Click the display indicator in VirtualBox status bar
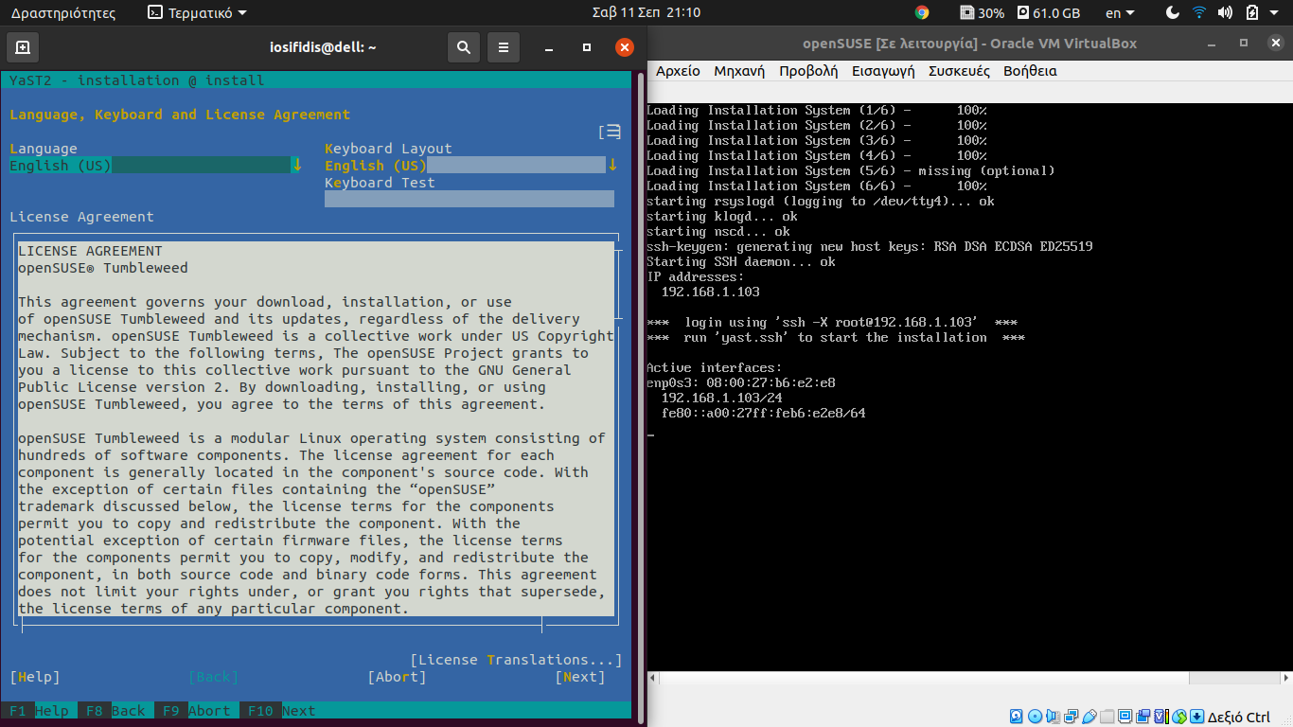Image resolution: width=1293 pixels, height=727 pixels. pos(1125,717)
